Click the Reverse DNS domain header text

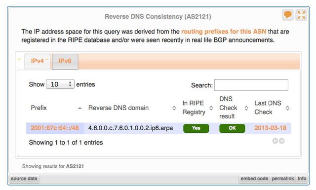click(x=118, y=108)
